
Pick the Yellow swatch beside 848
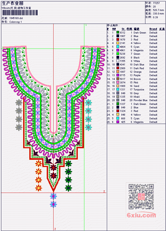click(118, 115)
